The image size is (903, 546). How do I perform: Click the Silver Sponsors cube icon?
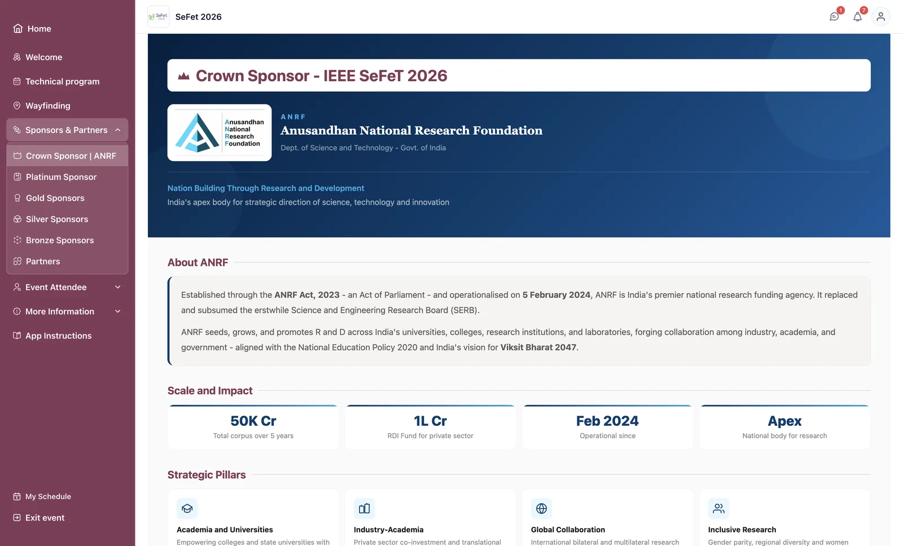(17, 219)
